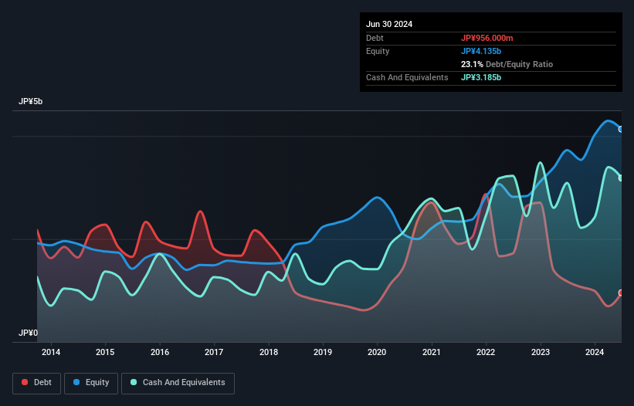634x406 pixels.
Task: Click the Debt row label in tooltip
Action: pyautogui.click(x=375, y=38)
